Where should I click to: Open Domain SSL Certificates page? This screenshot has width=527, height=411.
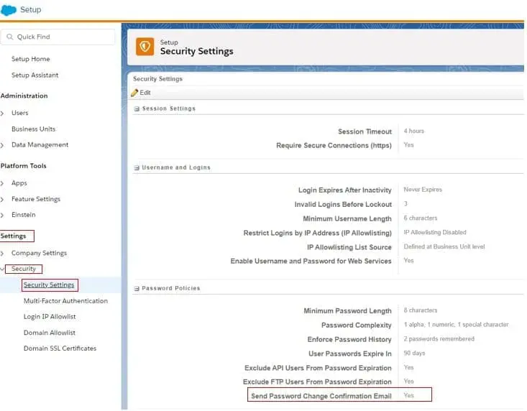click(60, 348)
